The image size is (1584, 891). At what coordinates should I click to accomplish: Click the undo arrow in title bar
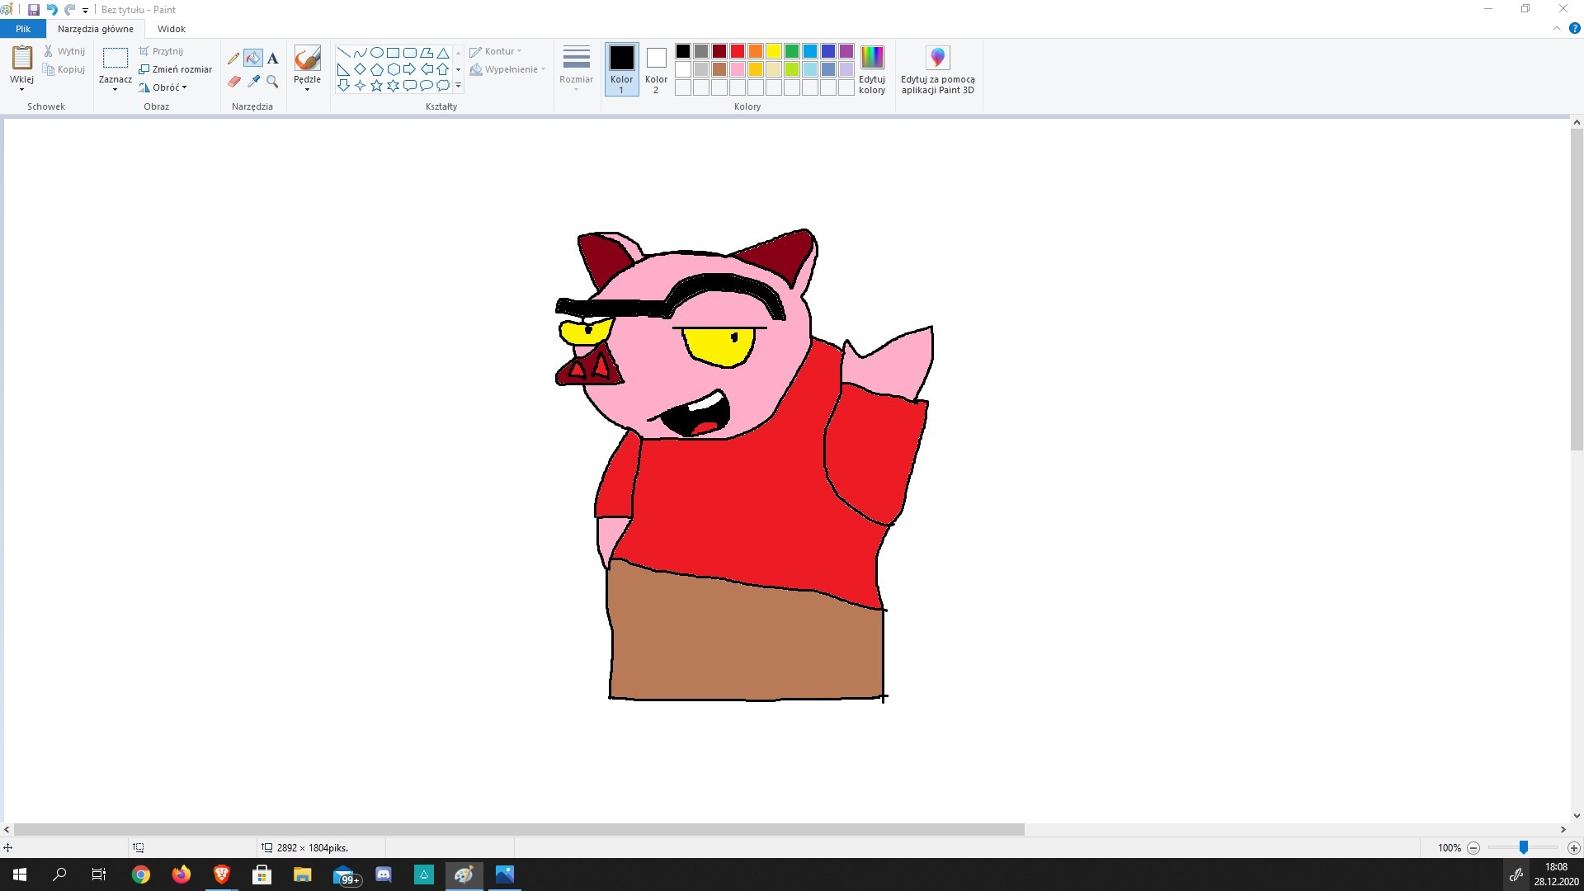(52, 10)
